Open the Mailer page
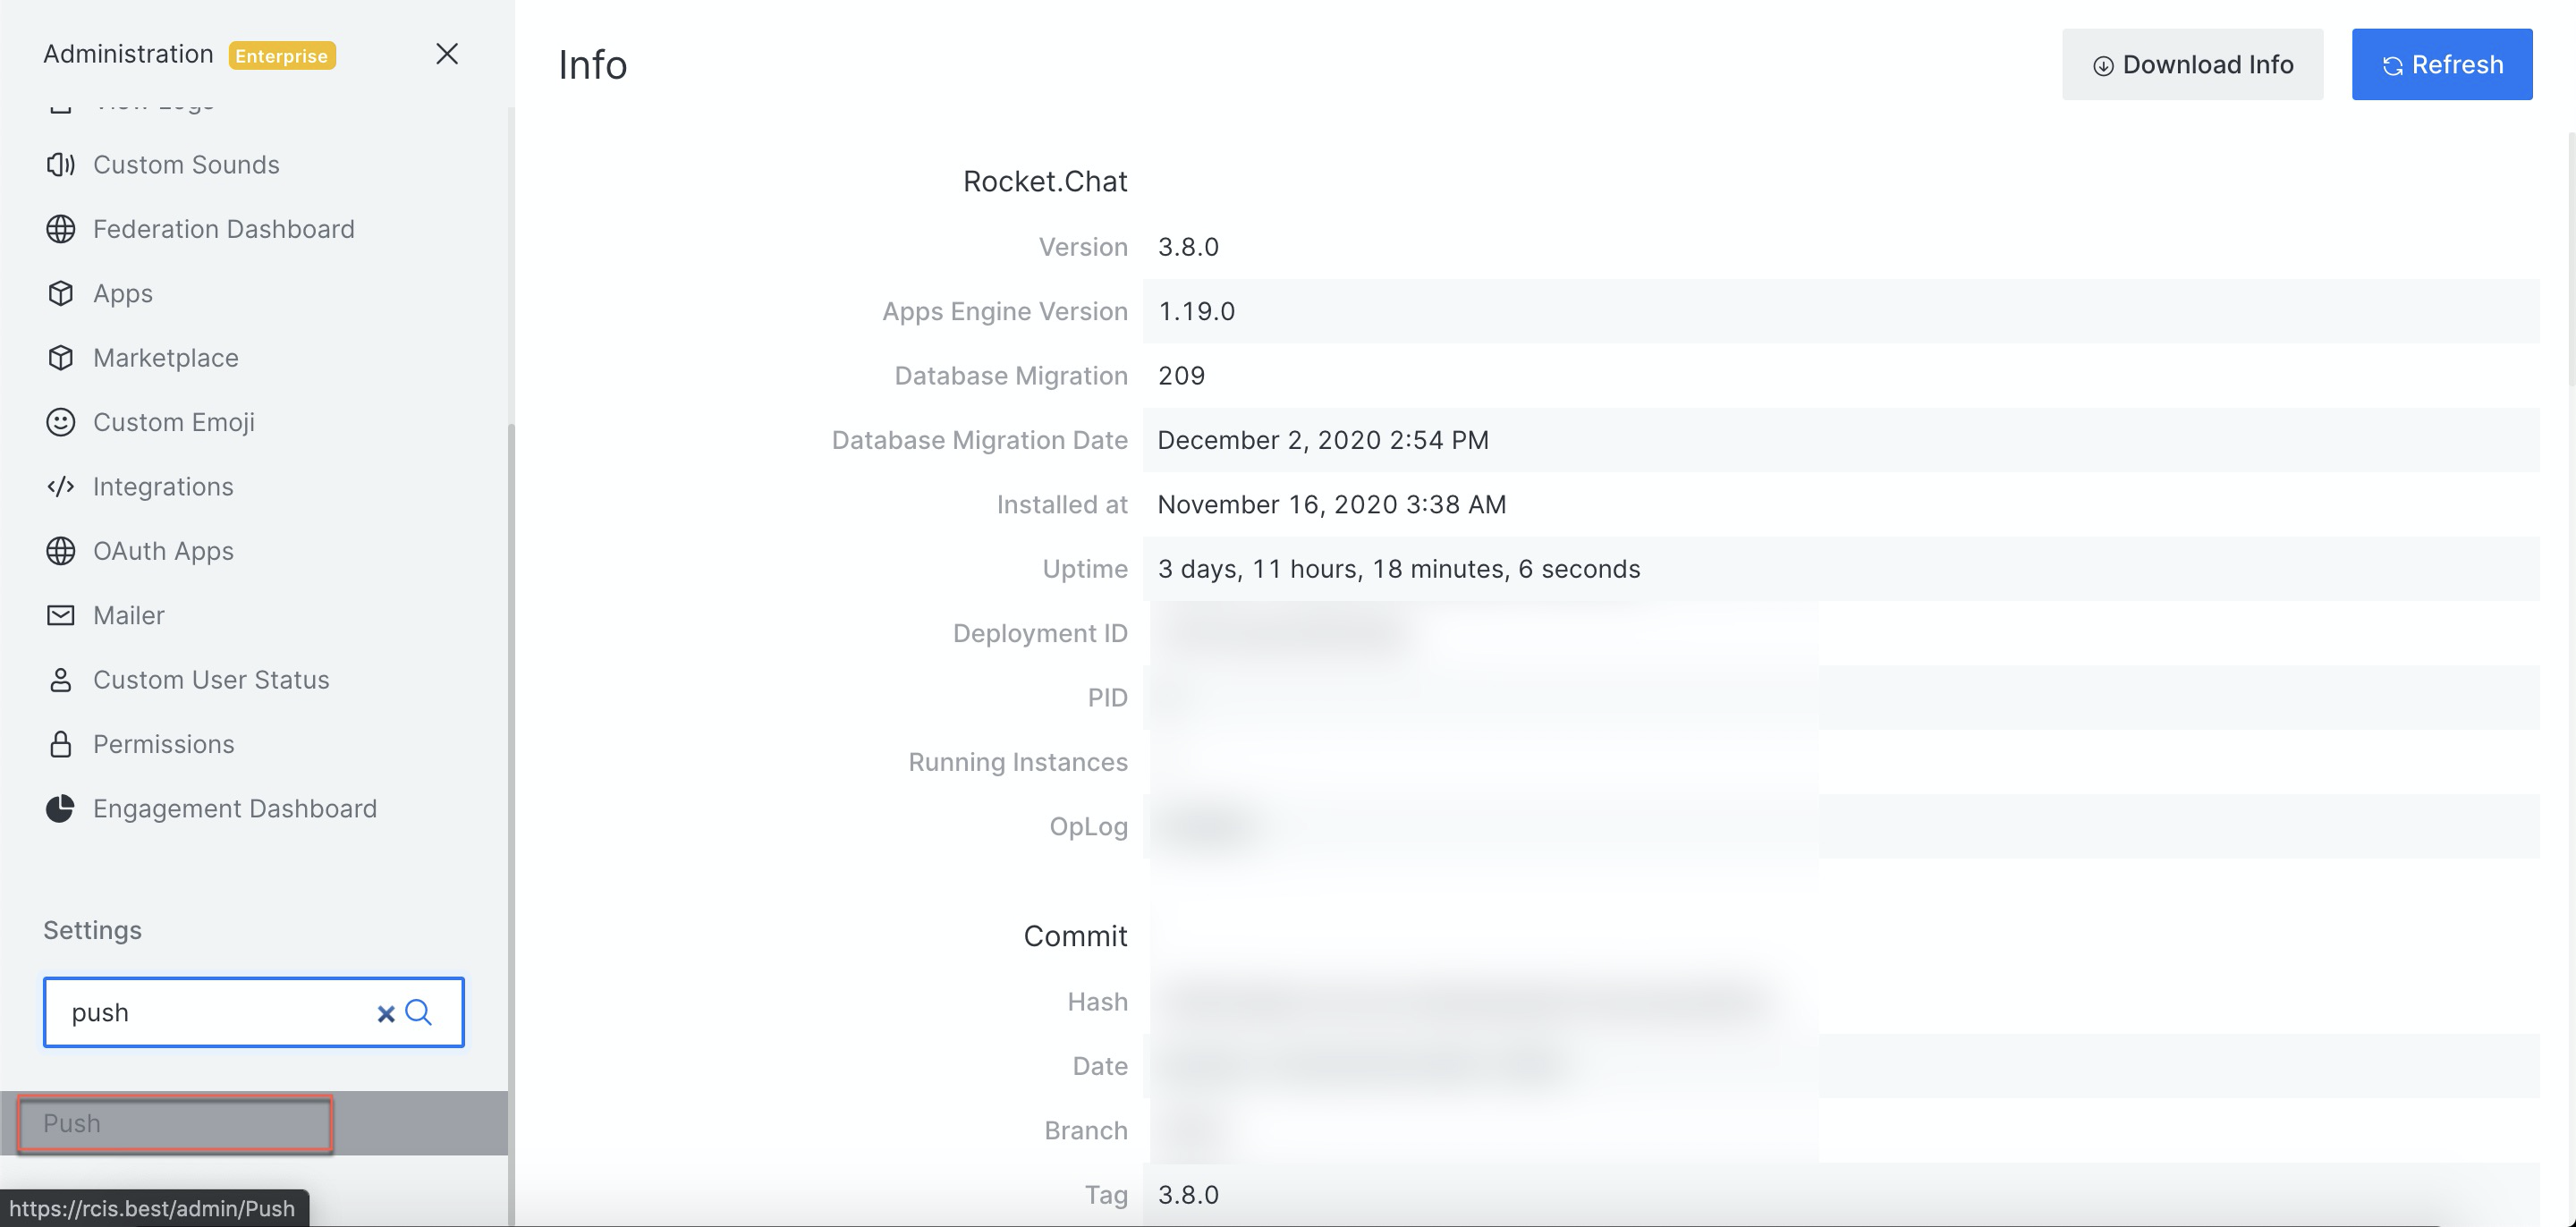This screenshot has height=1227, width=2576. coord(129,615)
